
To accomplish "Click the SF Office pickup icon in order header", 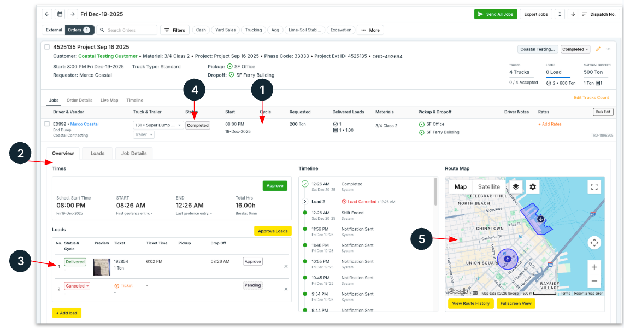I will pos(229,67).
